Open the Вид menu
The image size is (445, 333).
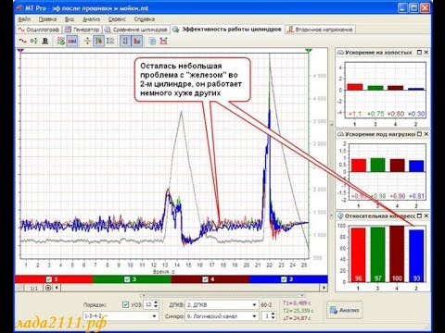(x=70, y=19)
